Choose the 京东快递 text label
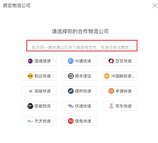158x143 pixels. tap(123, 106)
